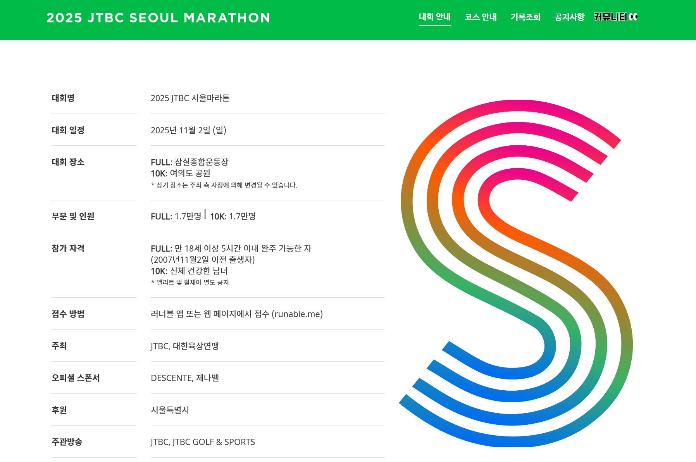696x462 pixels.
Task: Open the 코스 안내 navigation menu
Action: 481,17
